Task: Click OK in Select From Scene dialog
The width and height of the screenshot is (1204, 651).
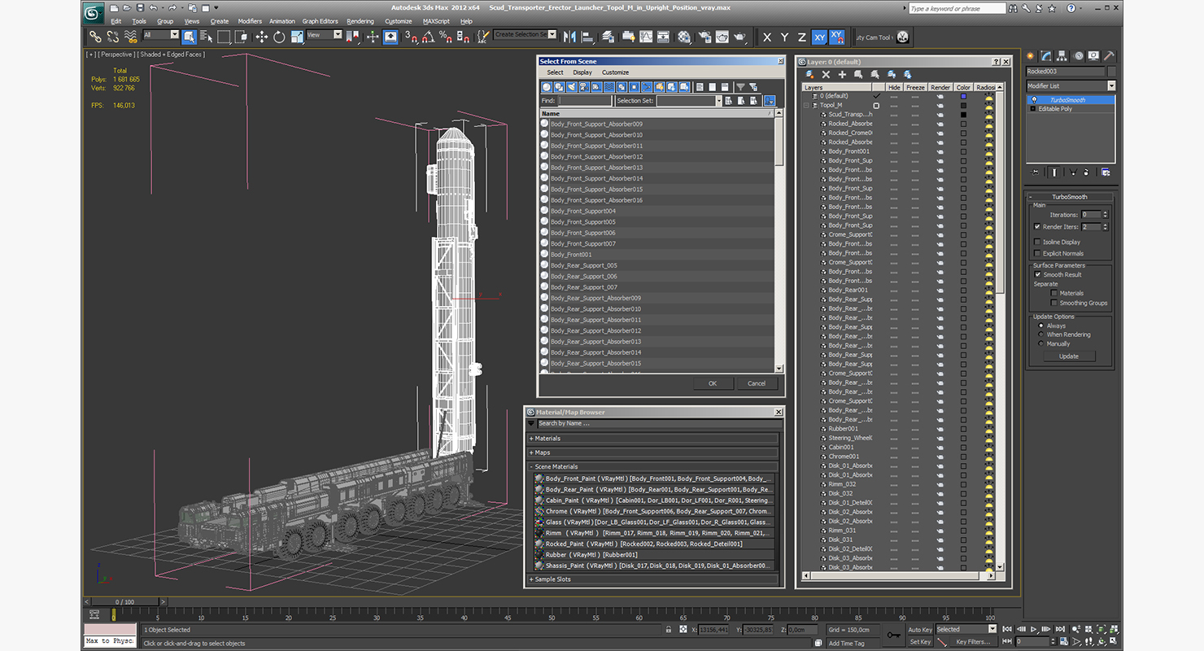Action: [x=713, y=383]
